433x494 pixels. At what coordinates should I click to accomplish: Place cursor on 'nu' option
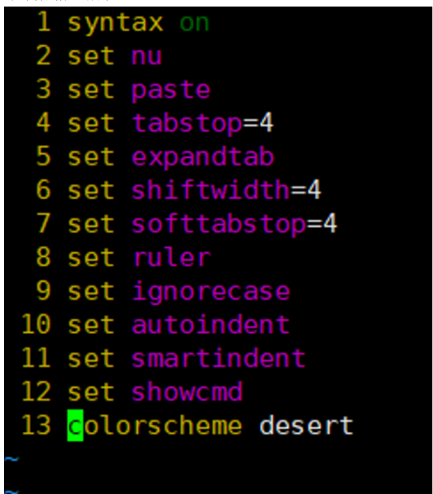point(147,57)
